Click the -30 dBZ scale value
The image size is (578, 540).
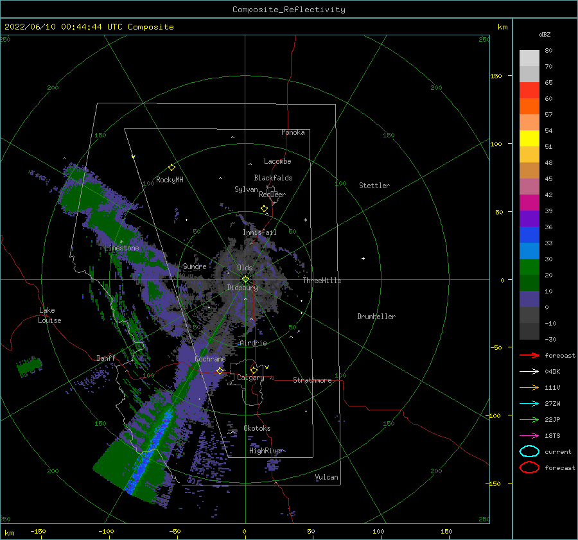pyautogui.click(x=550, y=339)
